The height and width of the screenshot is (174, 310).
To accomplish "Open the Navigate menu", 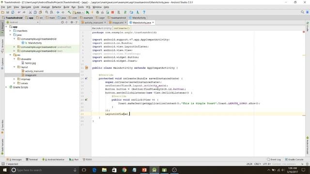I will pyautogui.click(x=26, y=7).
